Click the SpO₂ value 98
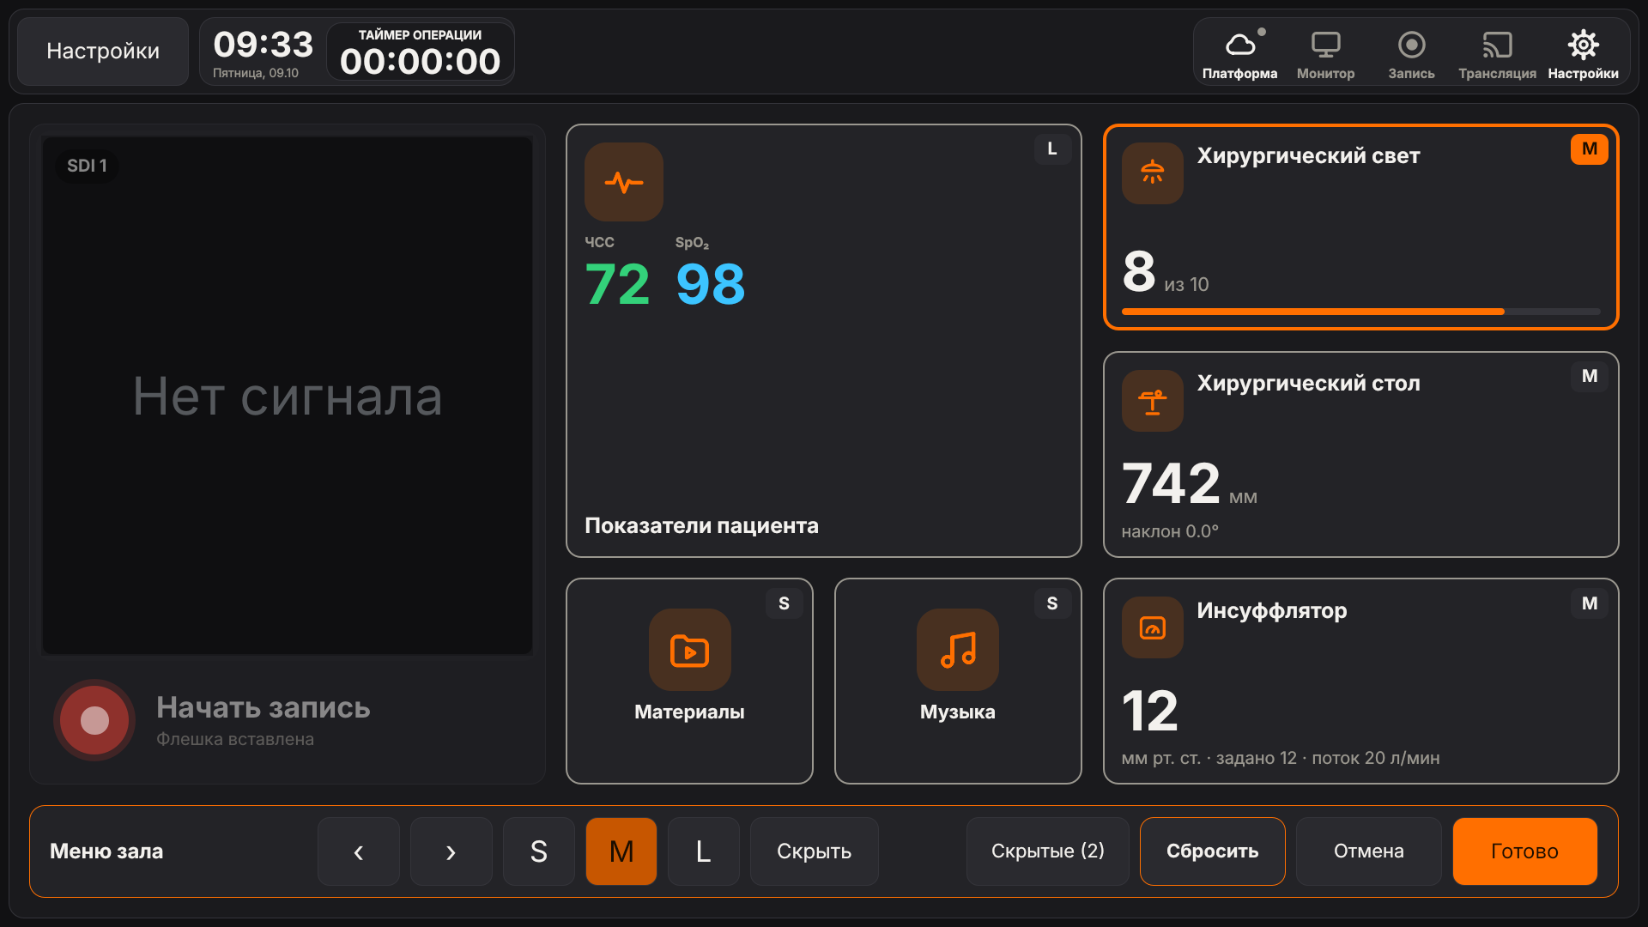This screenshot has height=927, width=1648. coord(711,284)
